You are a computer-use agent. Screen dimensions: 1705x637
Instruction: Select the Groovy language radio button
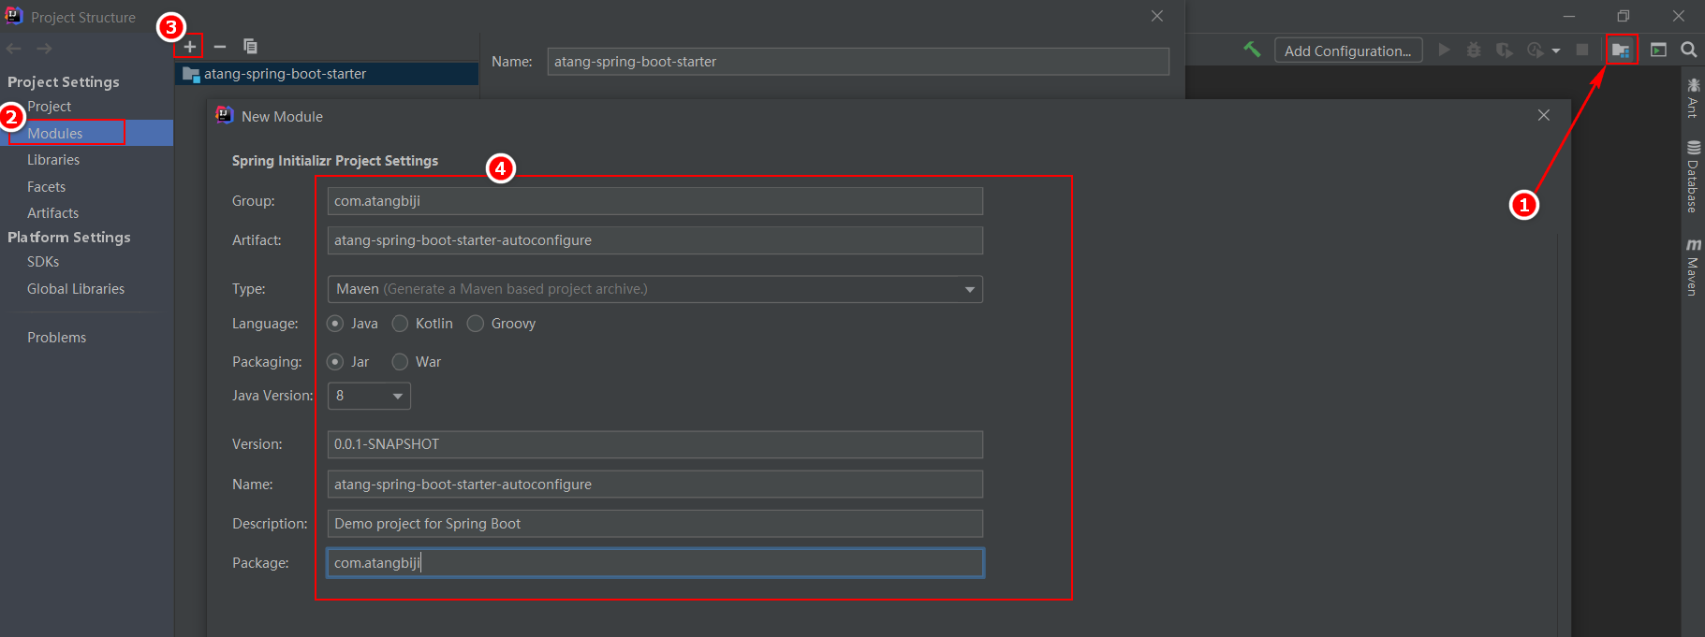(x=476, y=324)
